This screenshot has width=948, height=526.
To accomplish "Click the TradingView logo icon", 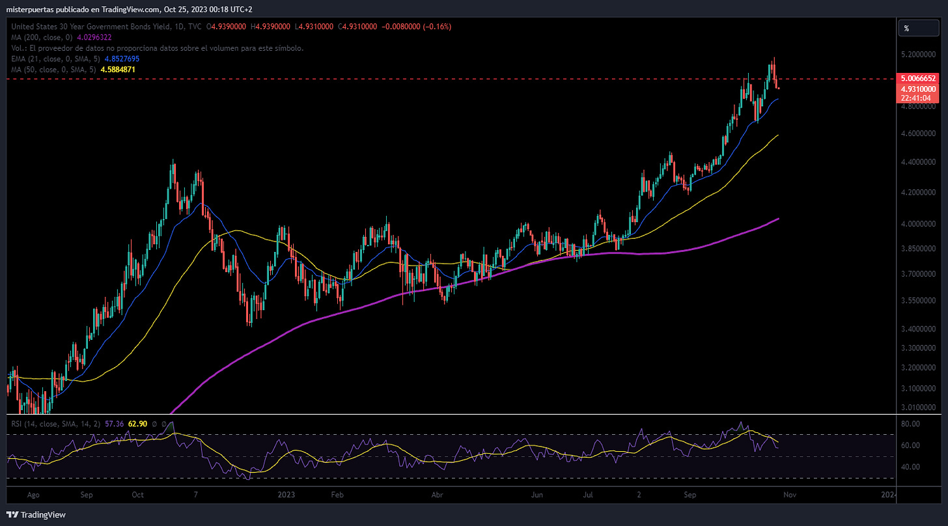I will click(x=13, y=515).
